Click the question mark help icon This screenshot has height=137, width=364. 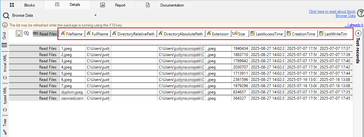pos(360,13)
